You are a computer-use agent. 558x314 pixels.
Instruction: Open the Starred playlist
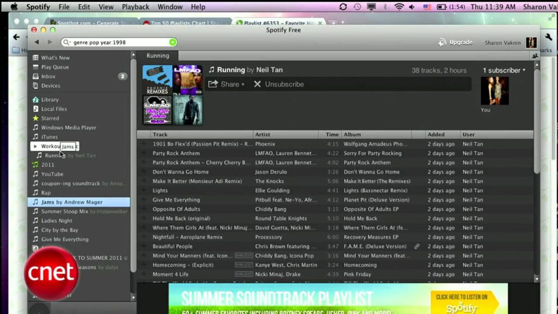tap(50, 118)
